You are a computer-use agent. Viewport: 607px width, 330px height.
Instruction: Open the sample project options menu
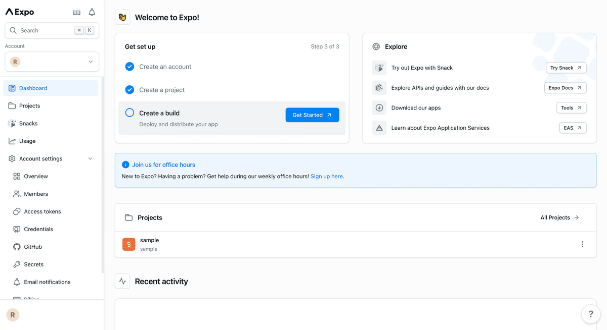[x=582, y=245]
